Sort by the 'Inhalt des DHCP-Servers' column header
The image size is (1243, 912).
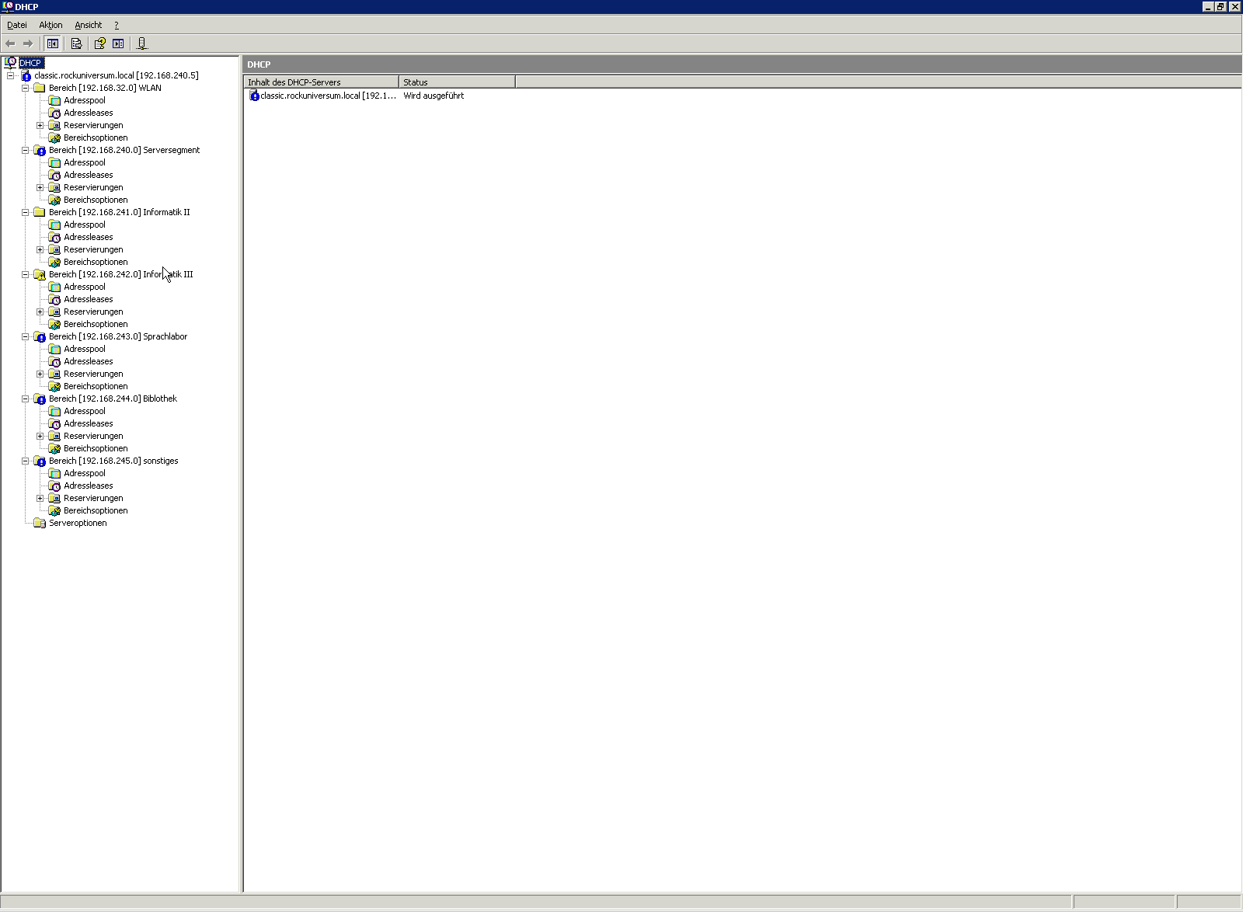point(322,82)
